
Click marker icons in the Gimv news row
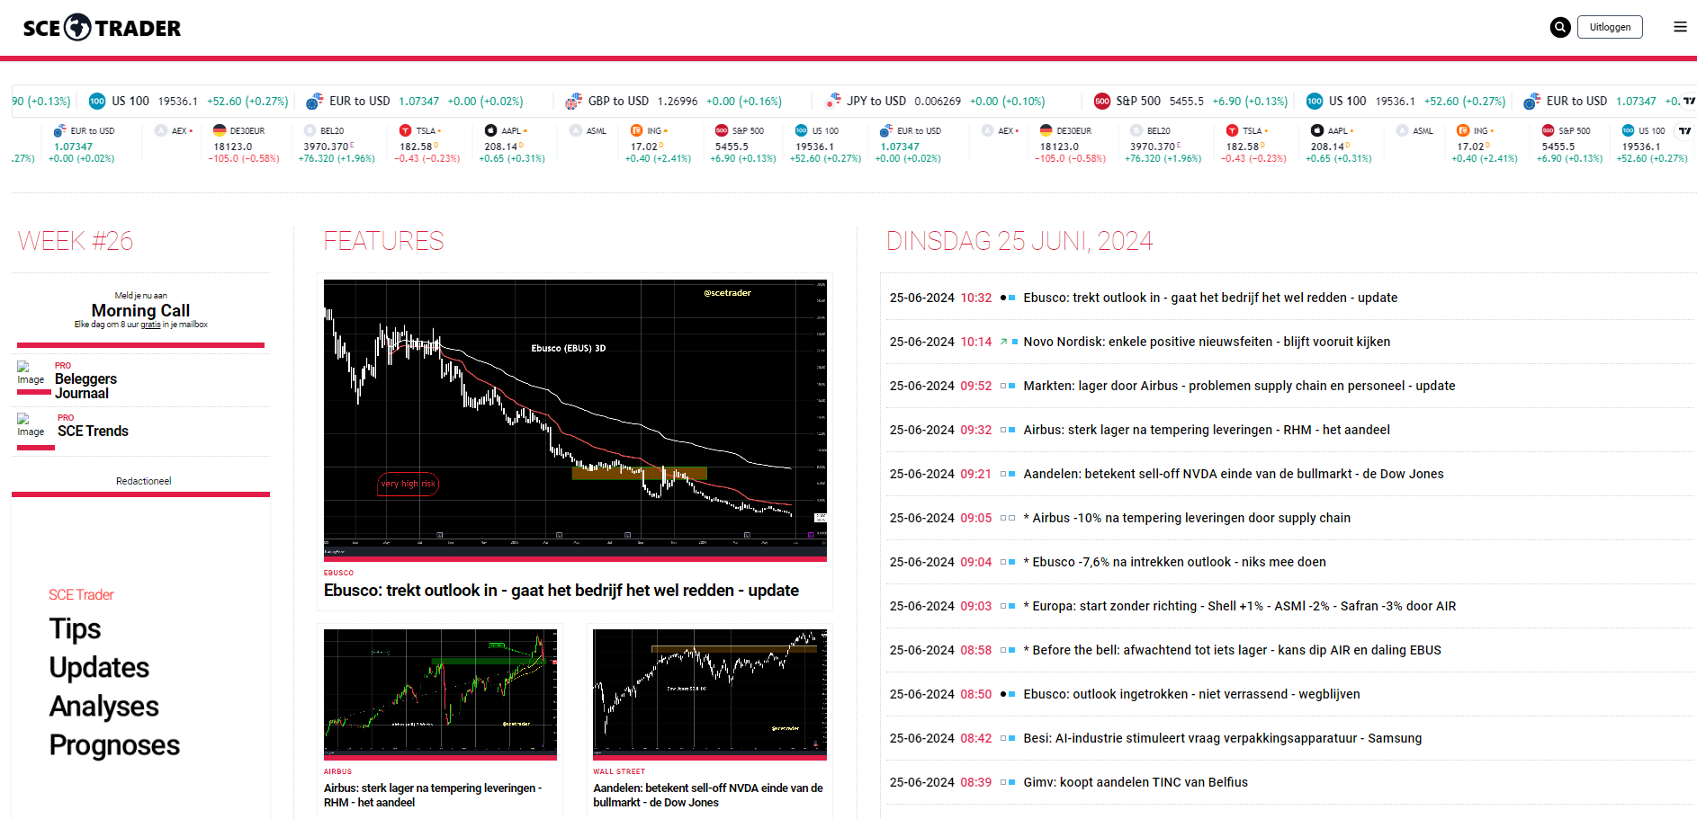[1008, 782]
